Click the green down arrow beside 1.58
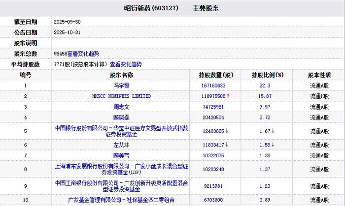 273,145
